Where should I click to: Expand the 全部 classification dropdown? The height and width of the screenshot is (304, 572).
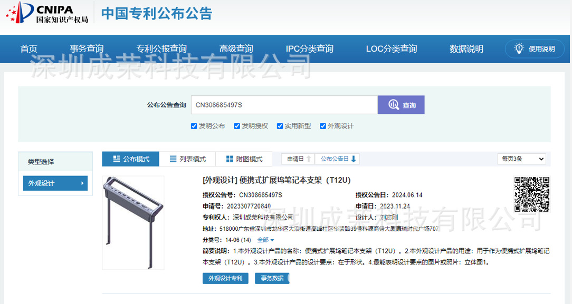(265, 240)
